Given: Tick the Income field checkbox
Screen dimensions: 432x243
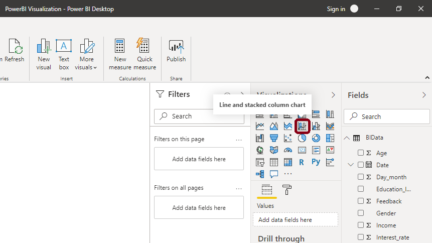Looking at the screenshot, I should 361,225.
